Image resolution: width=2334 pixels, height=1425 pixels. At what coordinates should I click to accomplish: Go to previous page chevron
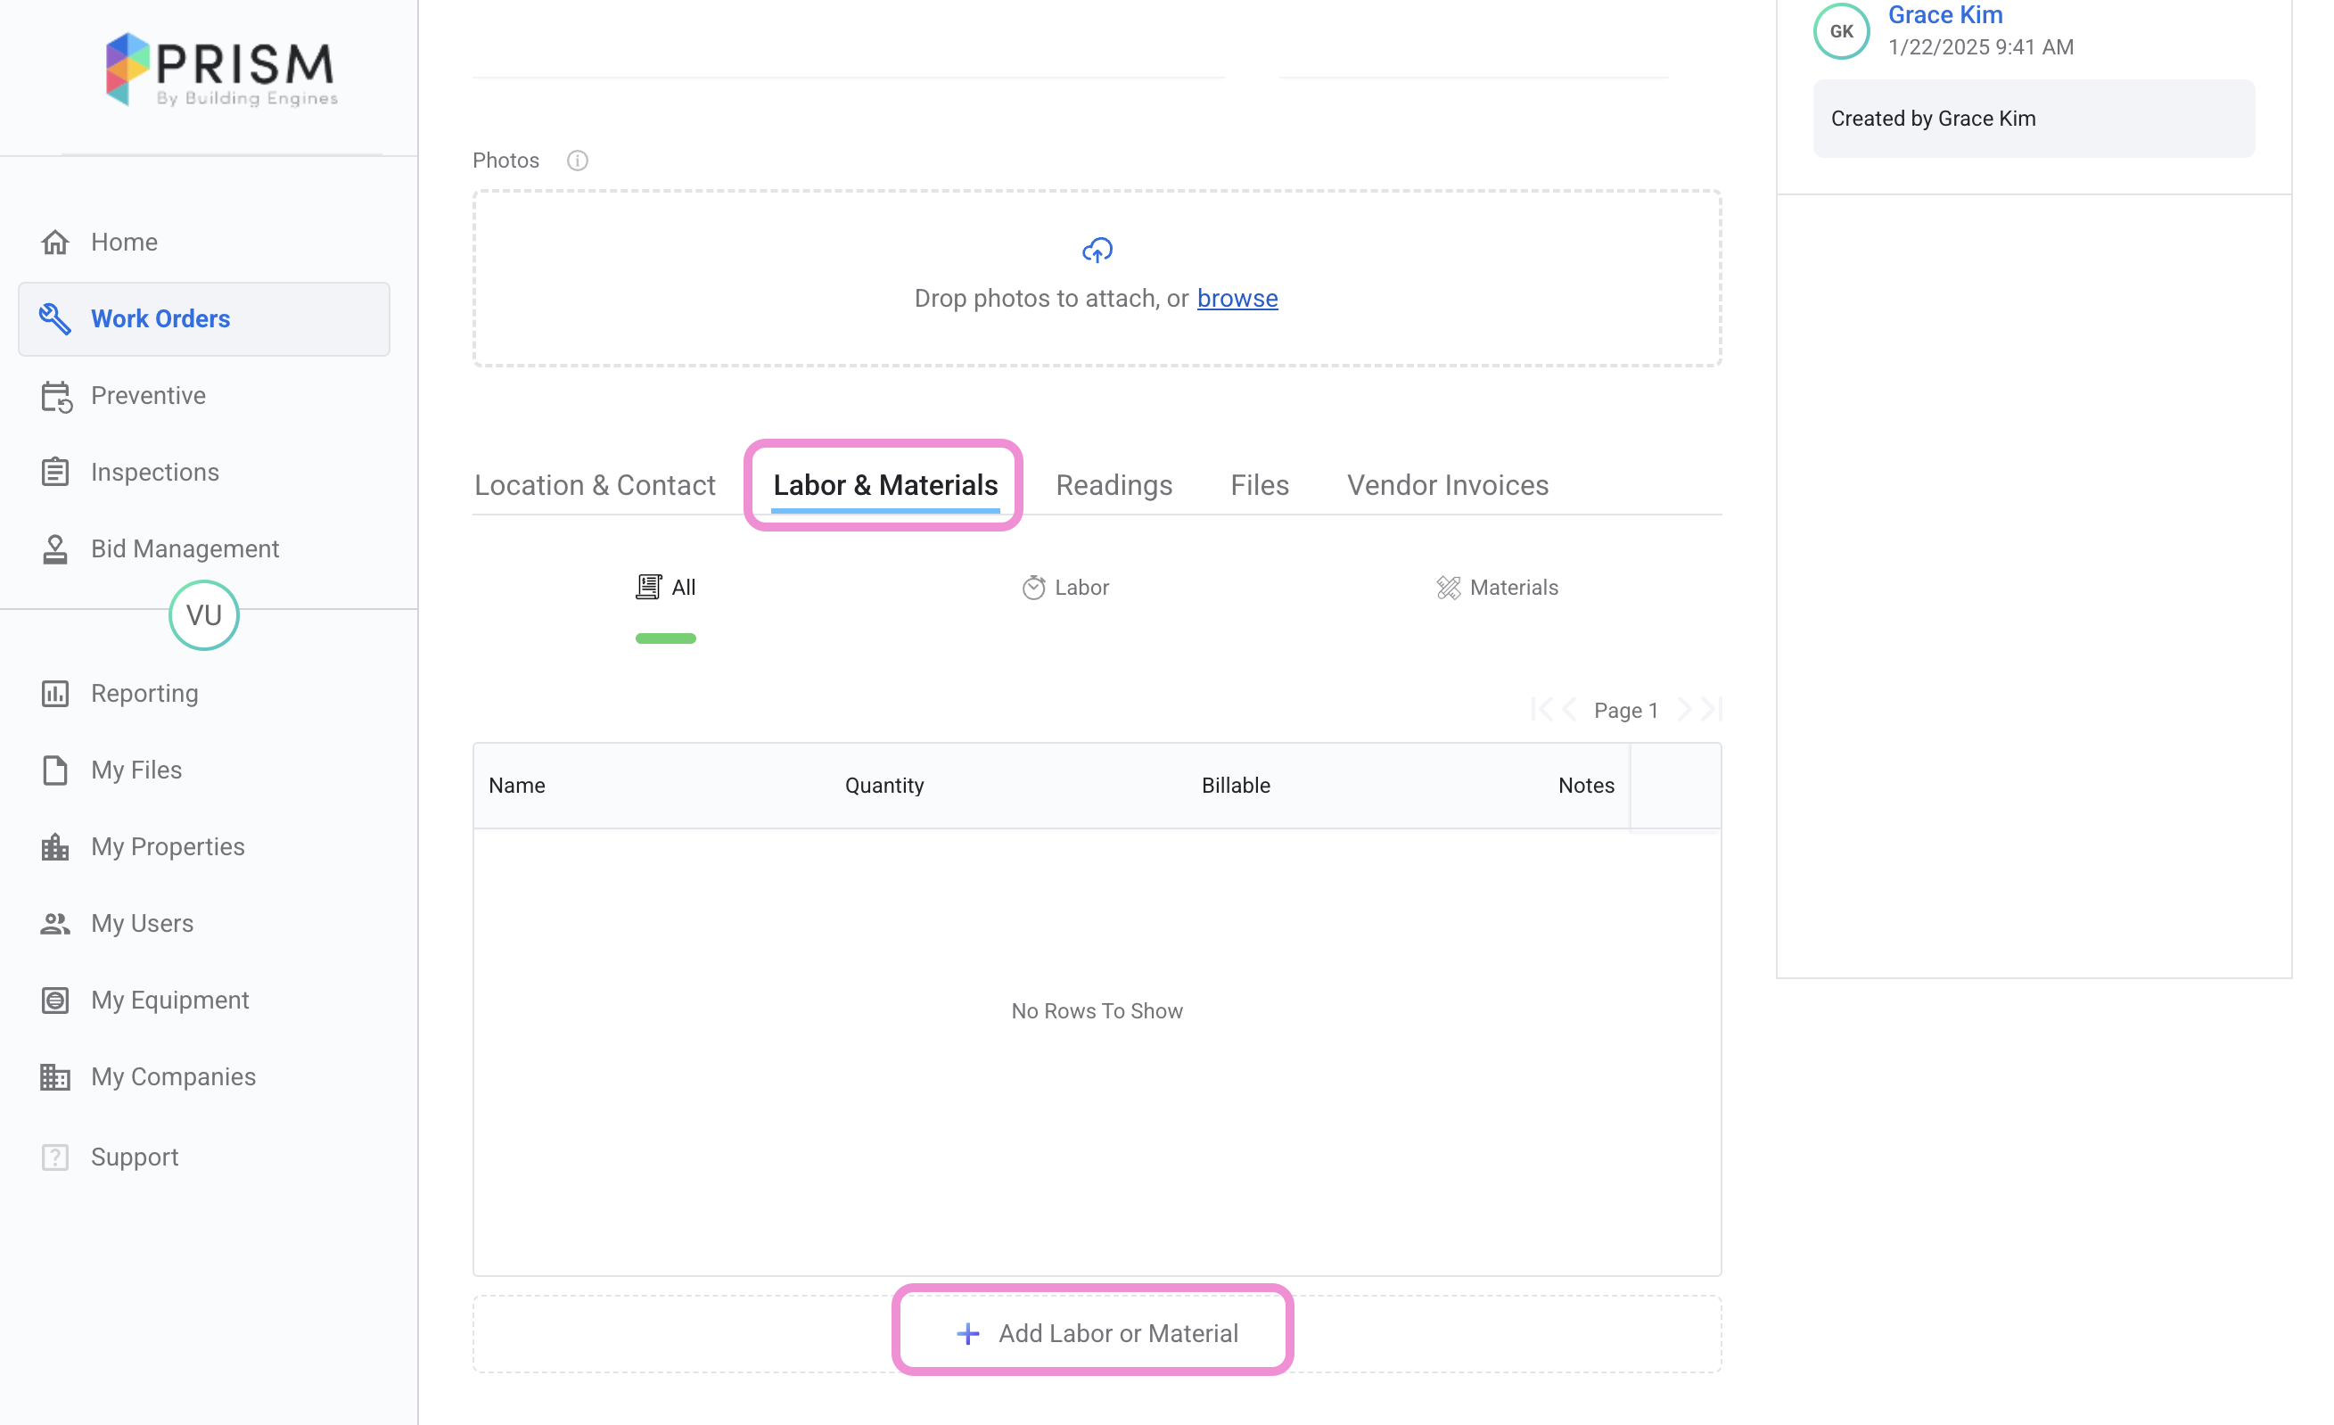tap(1570, 710)
